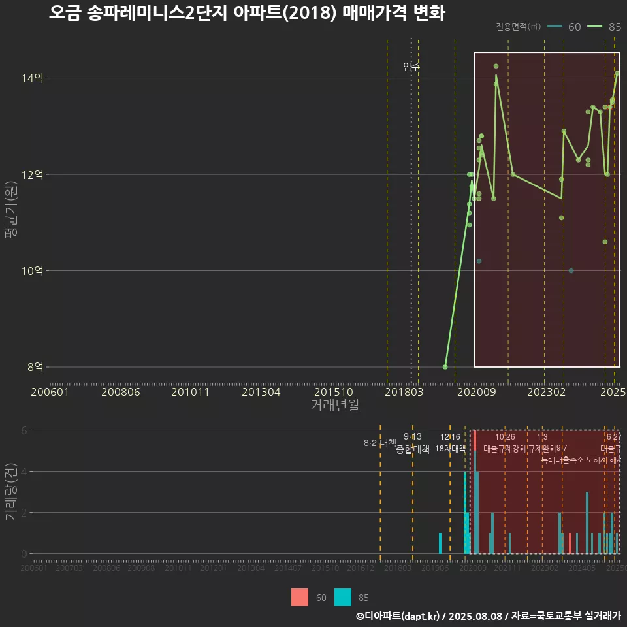Click 202111 tick on the volume chart axis
This screenshot has height=627, width=627.
click(507, 568)
